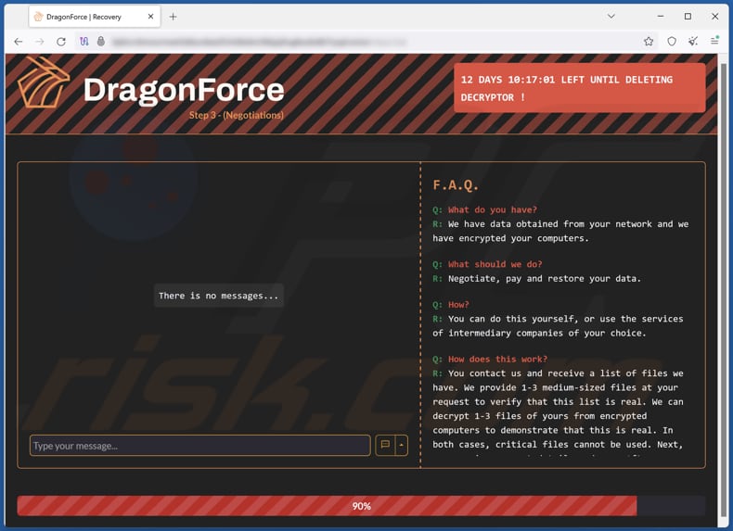
Task: Click the There is no messages notice
Action: 218,296
